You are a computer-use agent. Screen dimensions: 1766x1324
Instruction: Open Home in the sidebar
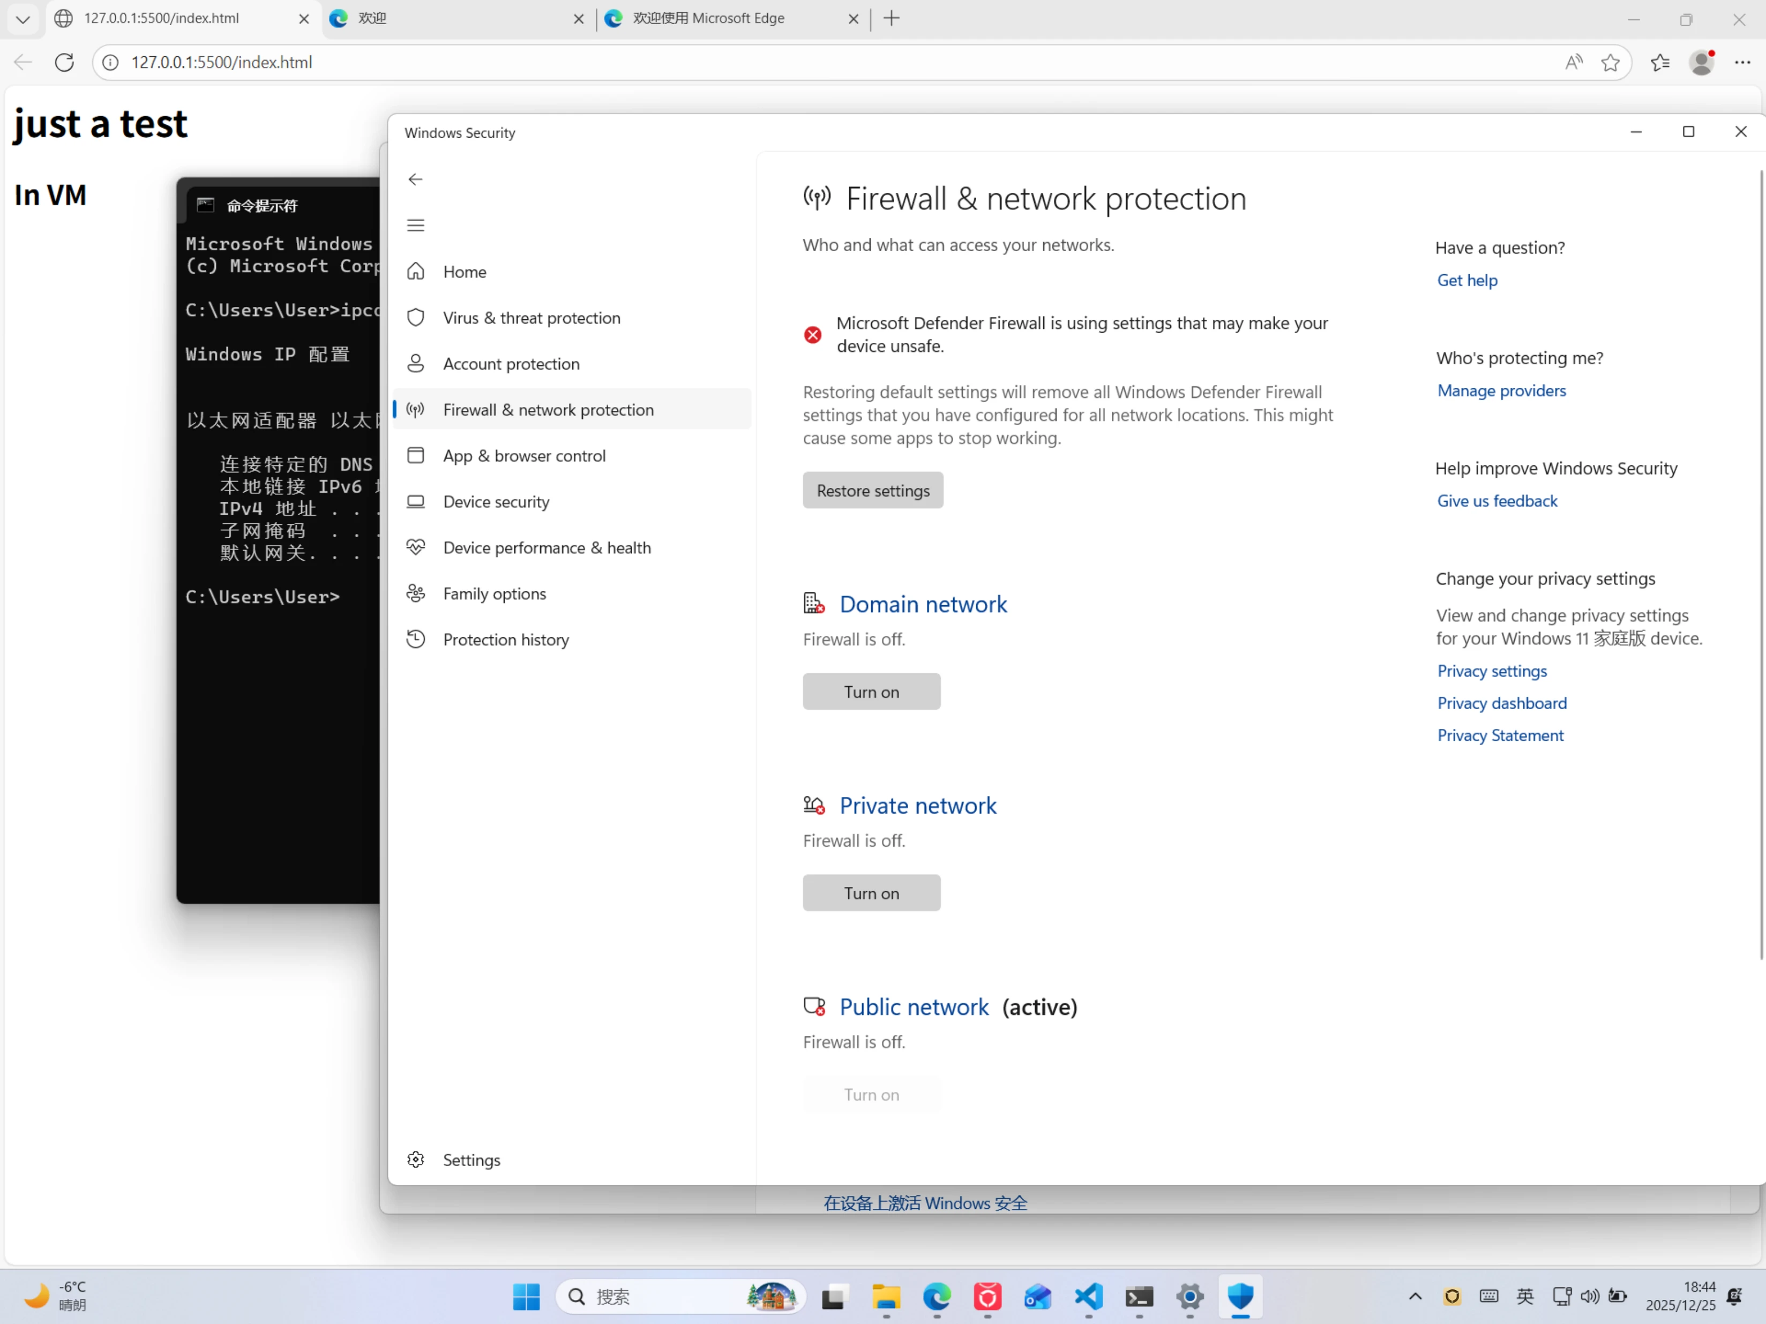[464, 272]
